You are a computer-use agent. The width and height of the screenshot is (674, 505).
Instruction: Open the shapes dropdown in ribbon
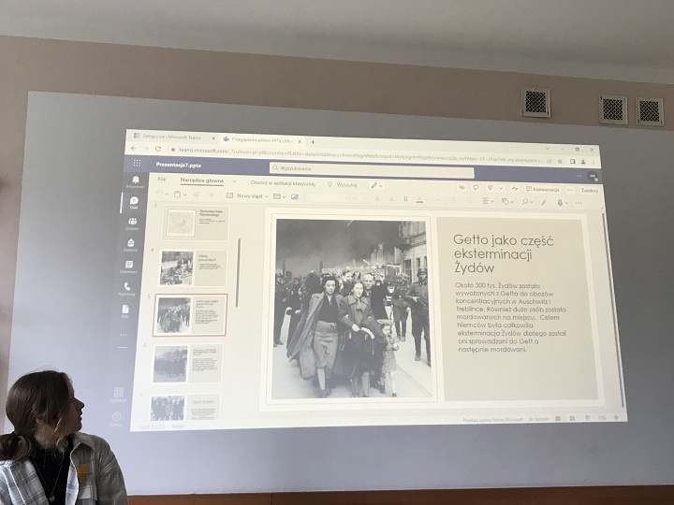coord(507,201)
